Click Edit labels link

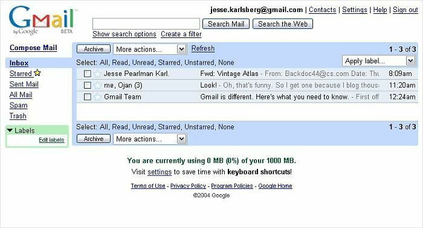51,140
